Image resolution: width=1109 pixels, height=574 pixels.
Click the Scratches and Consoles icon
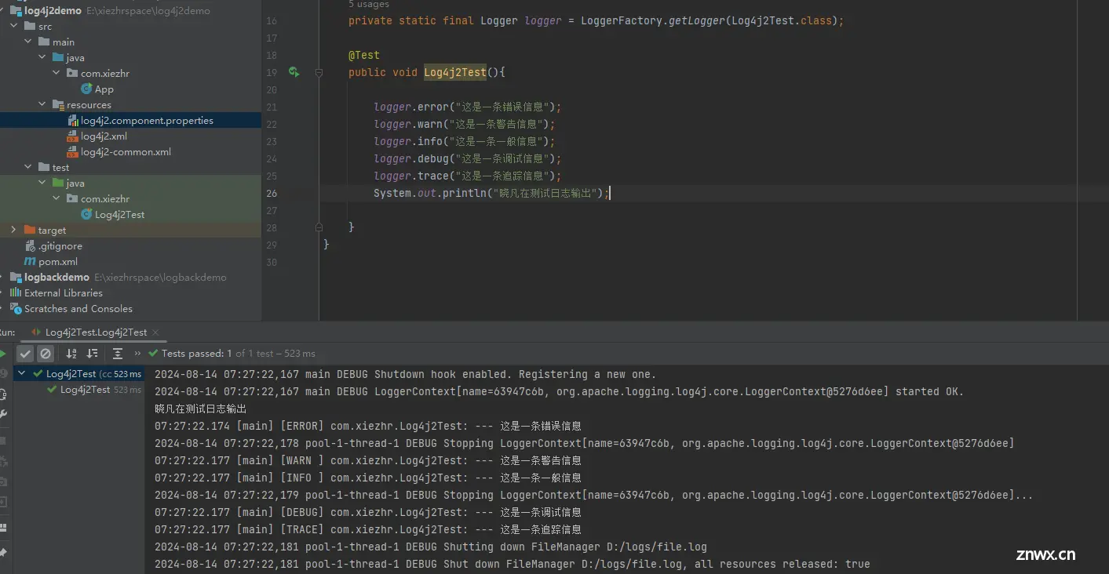tap(16, 308)
